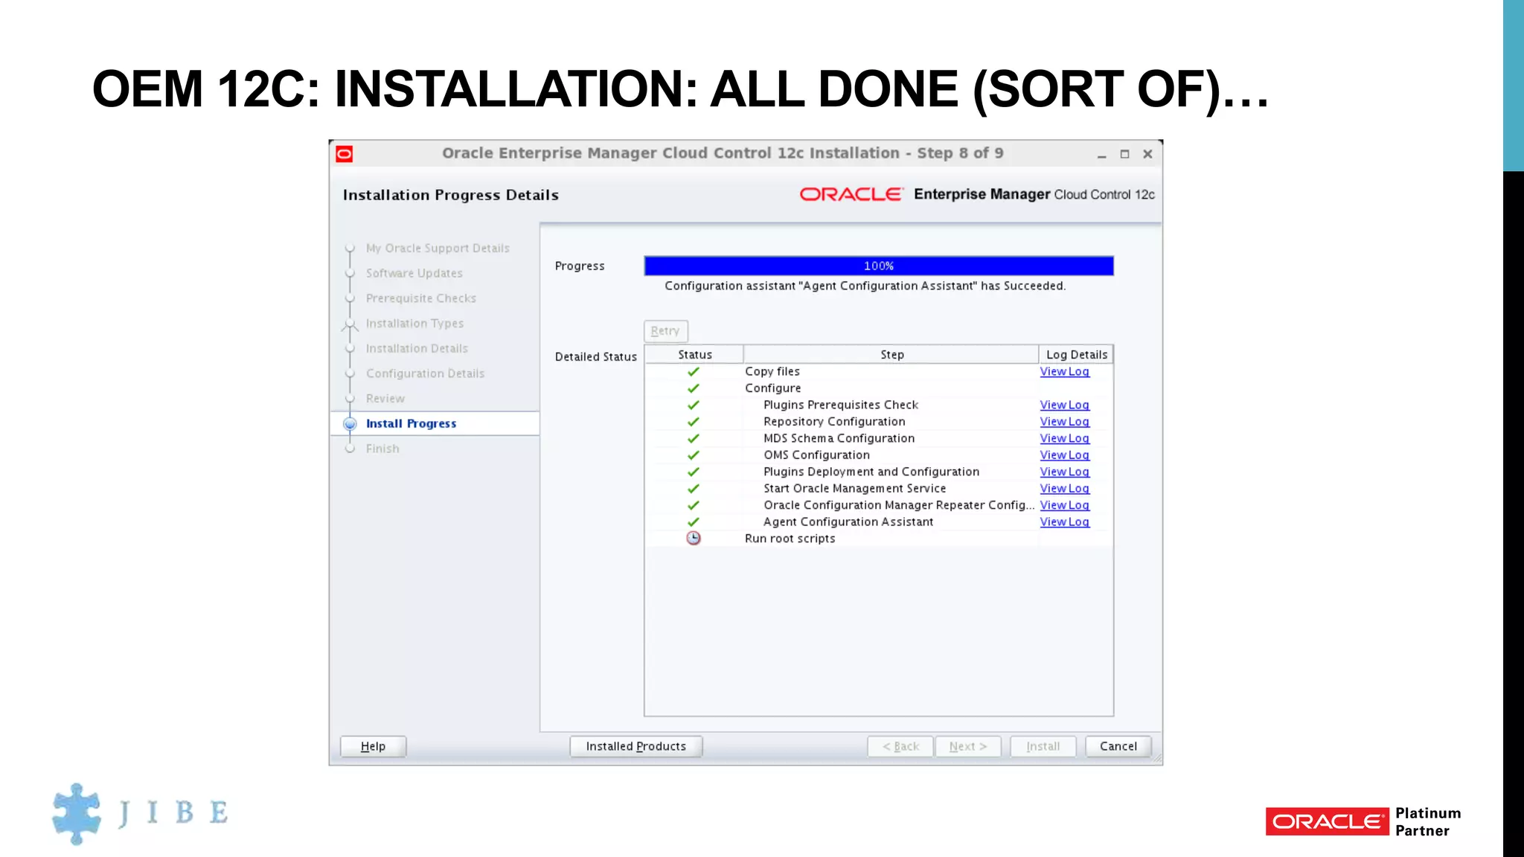This screenshot has width=1524, height=857.
Task: View Log for Agent Configuration Assistant
Action: pyautogui.click(x=1064, y=522)
